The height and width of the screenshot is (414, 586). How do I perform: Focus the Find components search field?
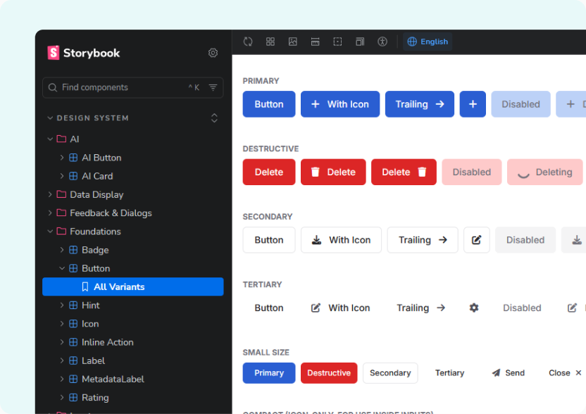133,87
